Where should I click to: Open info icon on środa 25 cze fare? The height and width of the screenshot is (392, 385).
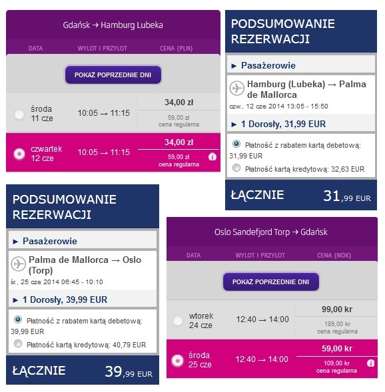[370, 363]
